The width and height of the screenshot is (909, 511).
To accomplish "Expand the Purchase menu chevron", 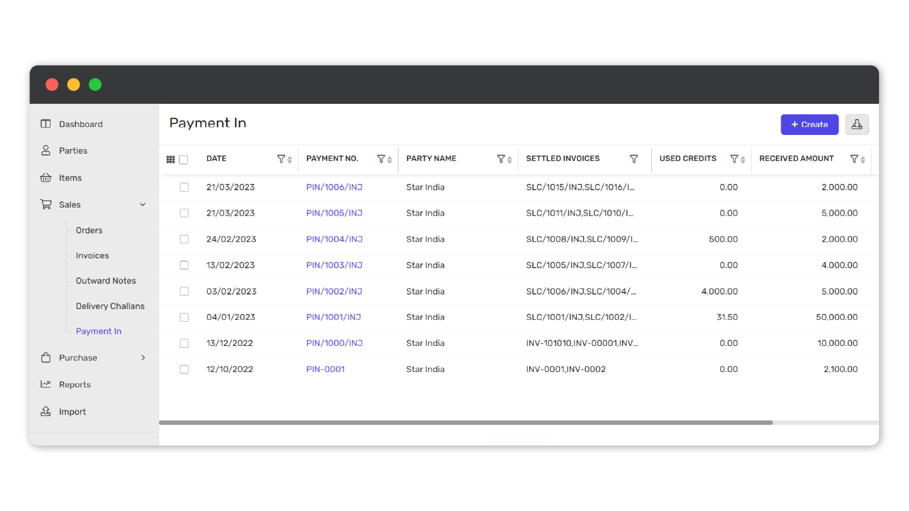I will click(x=143, y=357).
